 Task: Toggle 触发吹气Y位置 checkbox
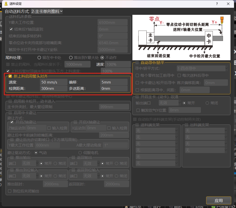pos(138,110)
